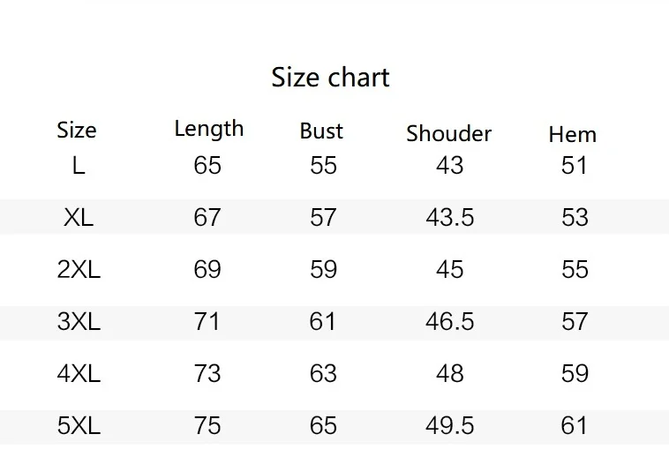
Task: Click the Size column header
Action: coord(77,131)
